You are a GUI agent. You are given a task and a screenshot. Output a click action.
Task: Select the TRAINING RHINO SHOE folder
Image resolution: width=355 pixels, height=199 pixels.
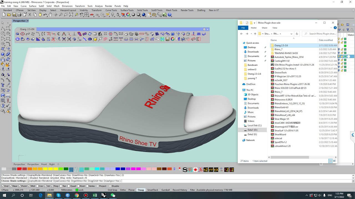(286, 53)
